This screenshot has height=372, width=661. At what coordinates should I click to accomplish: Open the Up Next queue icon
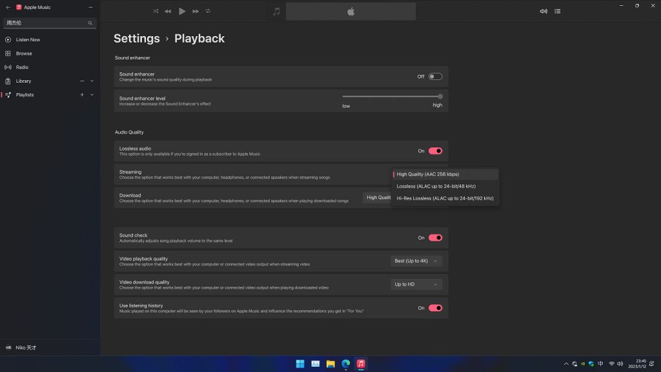pos(558,11)
